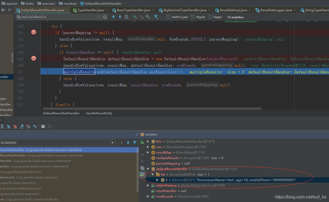Toggle show watches in variables icon
This screenshot has height=202, width=329.
tap(142, 175)
